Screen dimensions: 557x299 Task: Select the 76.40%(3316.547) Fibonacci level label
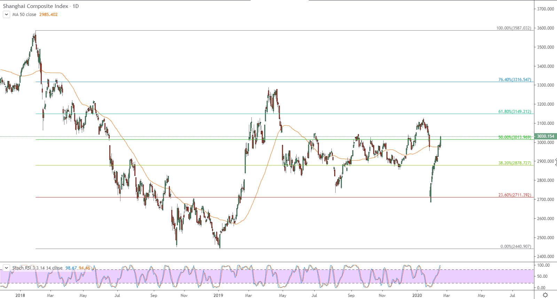[515, 80]
